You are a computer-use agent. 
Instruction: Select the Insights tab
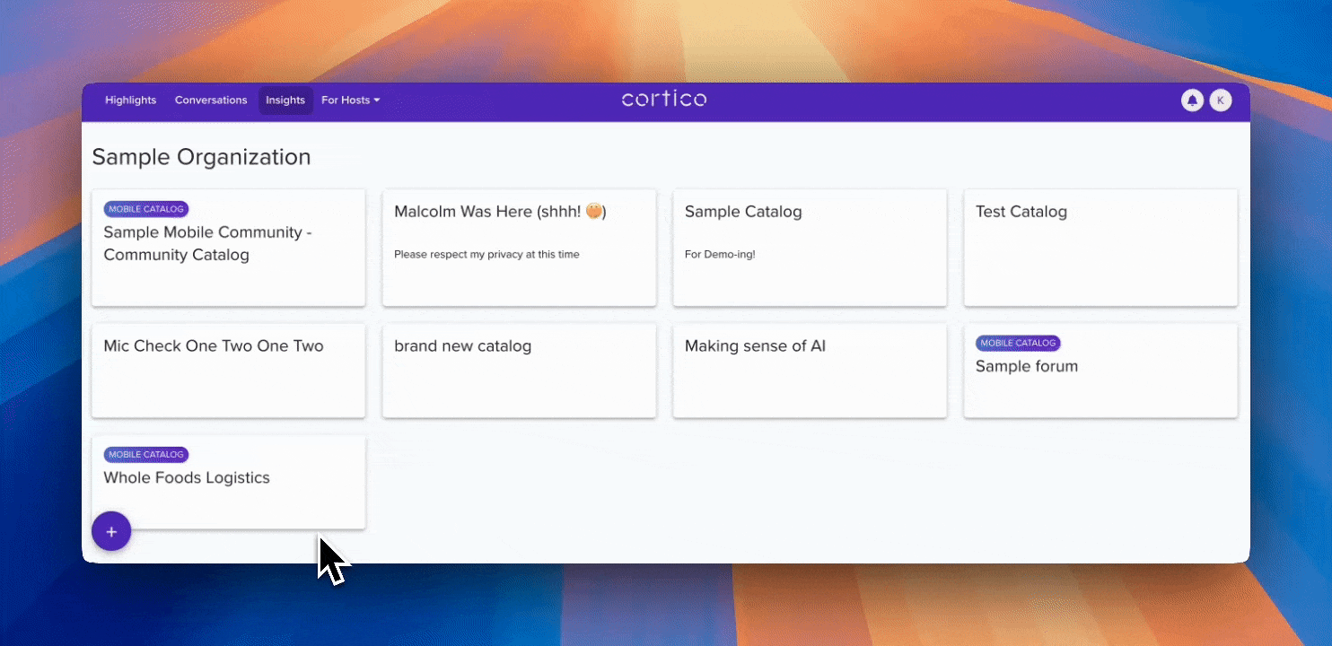pos(285,100)
